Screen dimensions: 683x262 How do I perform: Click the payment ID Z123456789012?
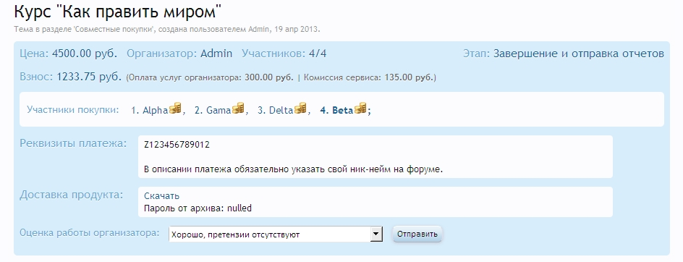pyautogui.click(x=177, y=145)
